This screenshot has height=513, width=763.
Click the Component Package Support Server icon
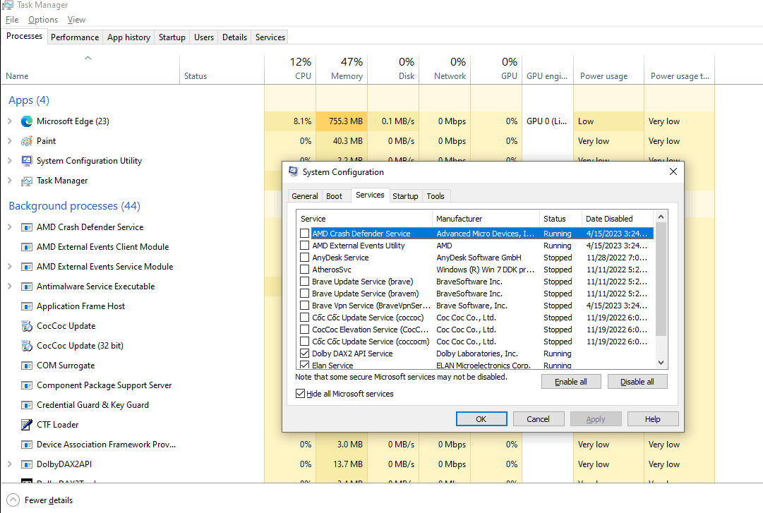(27, 385)
